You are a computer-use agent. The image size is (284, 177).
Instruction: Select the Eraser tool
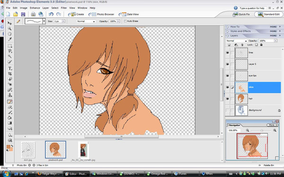[x=10, y=107]
